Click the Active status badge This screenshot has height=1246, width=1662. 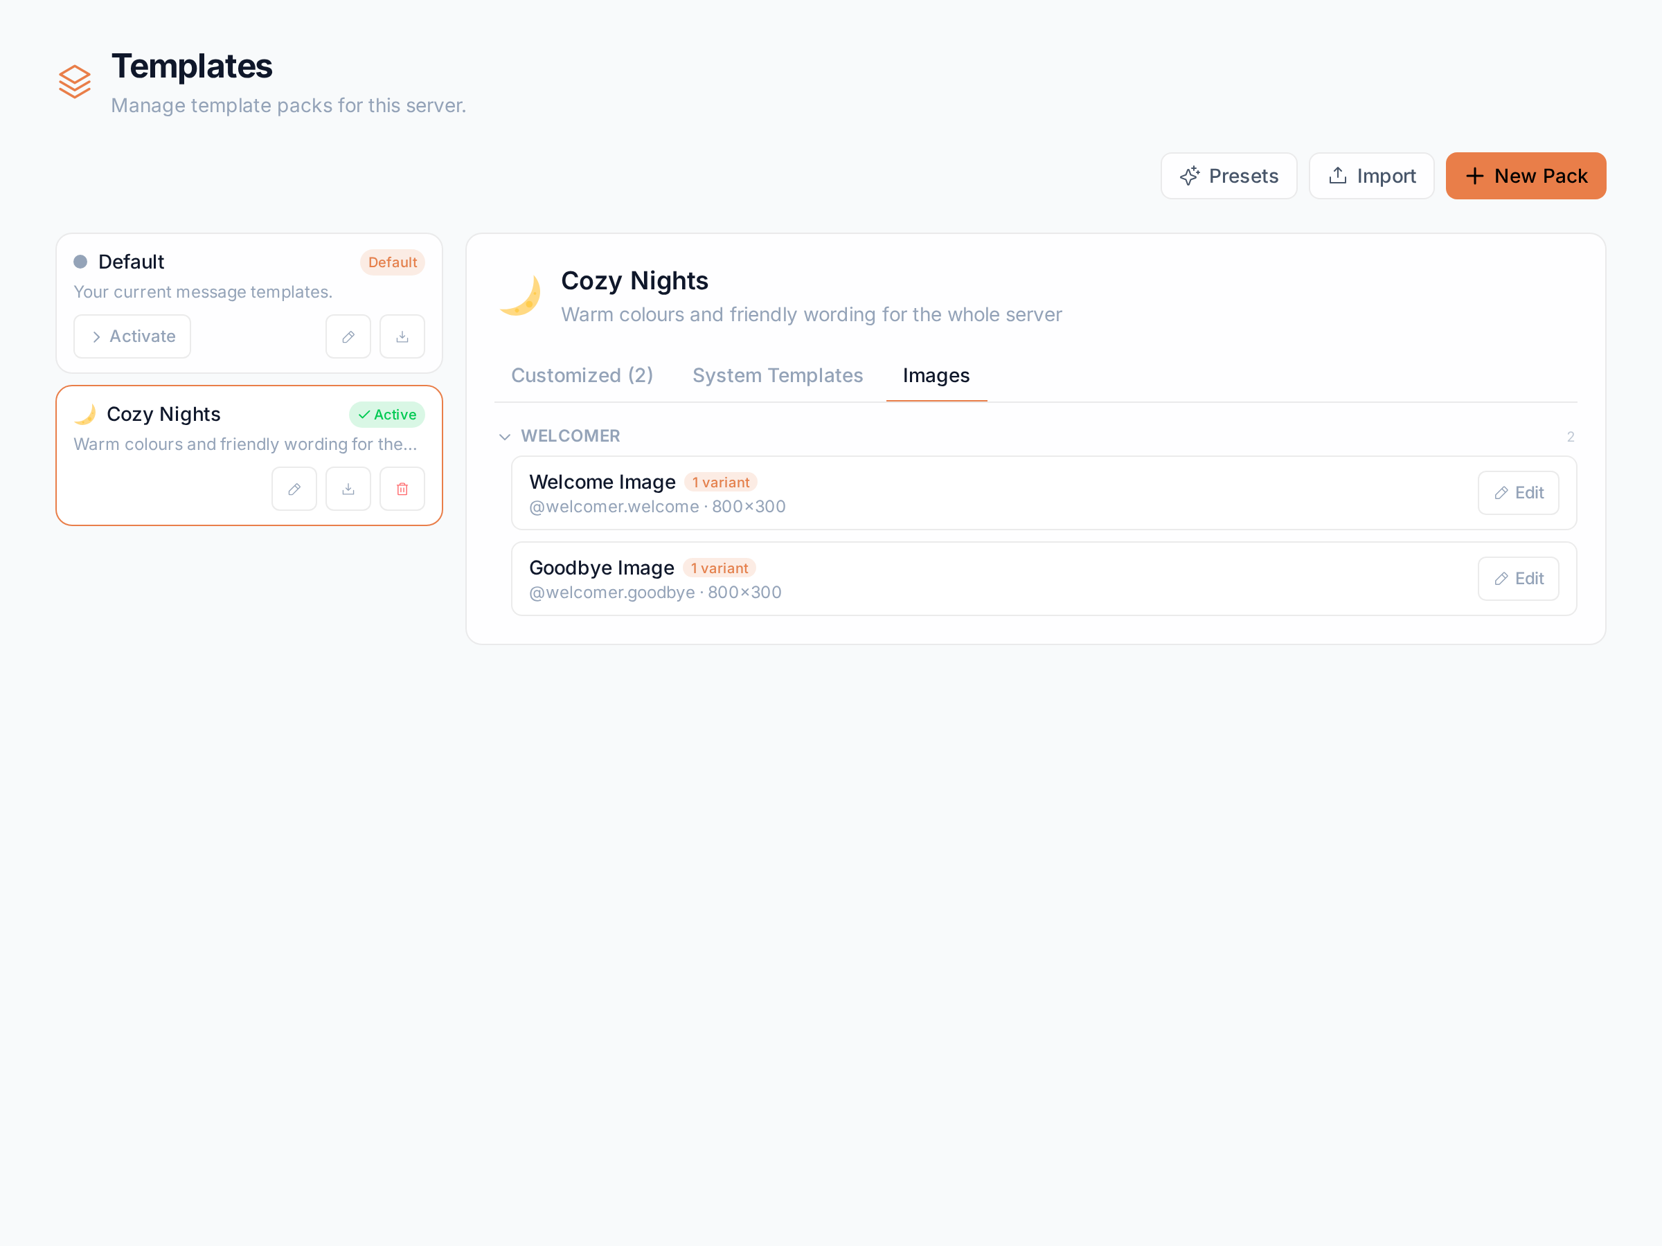(387, 415)
